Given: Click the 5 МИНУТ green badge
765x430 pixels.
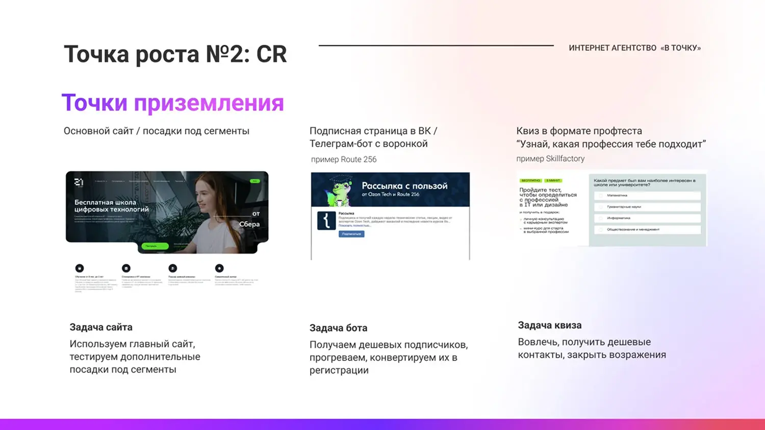Looking at the screenshot, I should pyautogui.click(x=553, y=180).
